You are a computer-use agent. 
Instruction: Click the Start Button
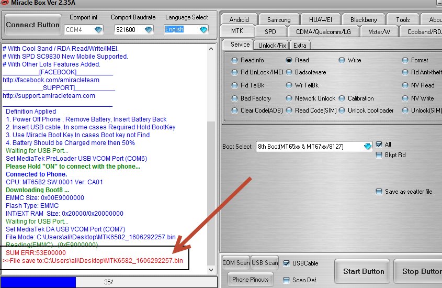363,271
